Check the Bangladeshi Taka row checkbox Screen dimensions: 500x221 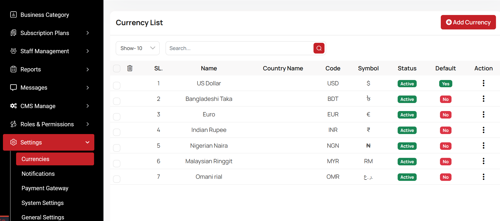[x=117, y=101]
